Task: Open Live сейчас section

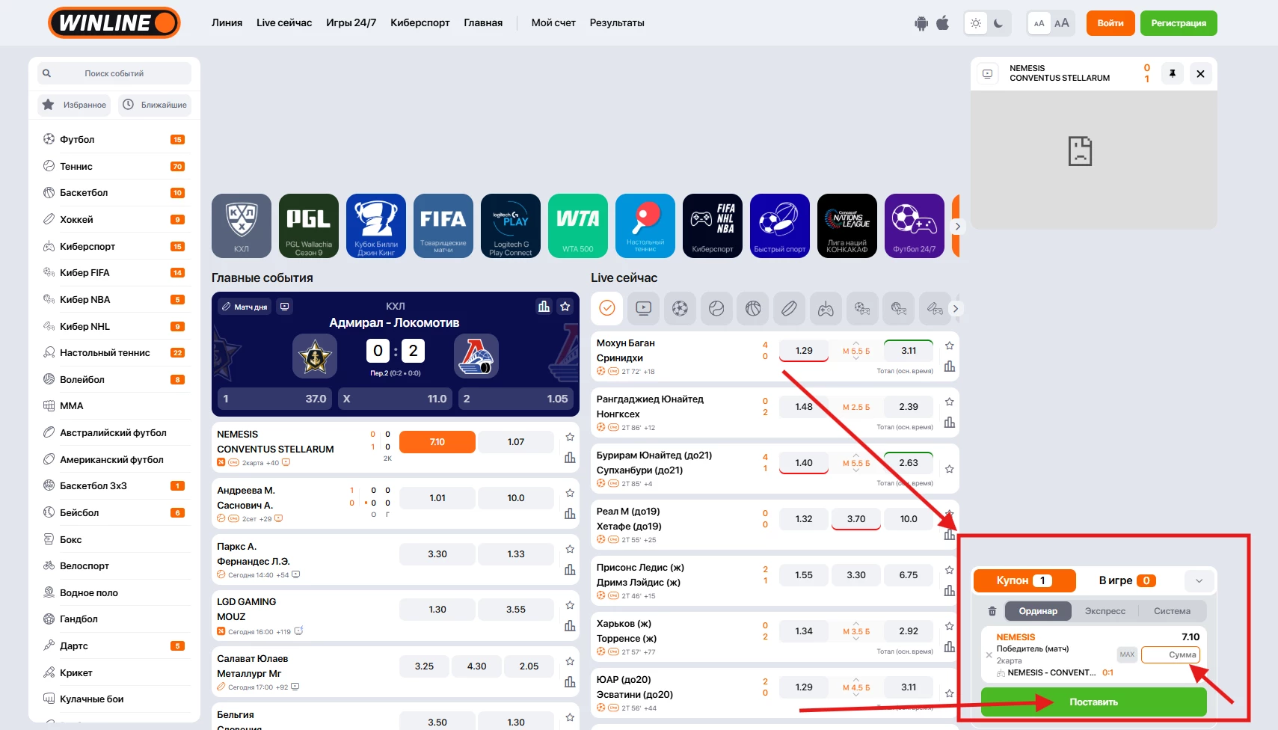Action: coord(284,22)
